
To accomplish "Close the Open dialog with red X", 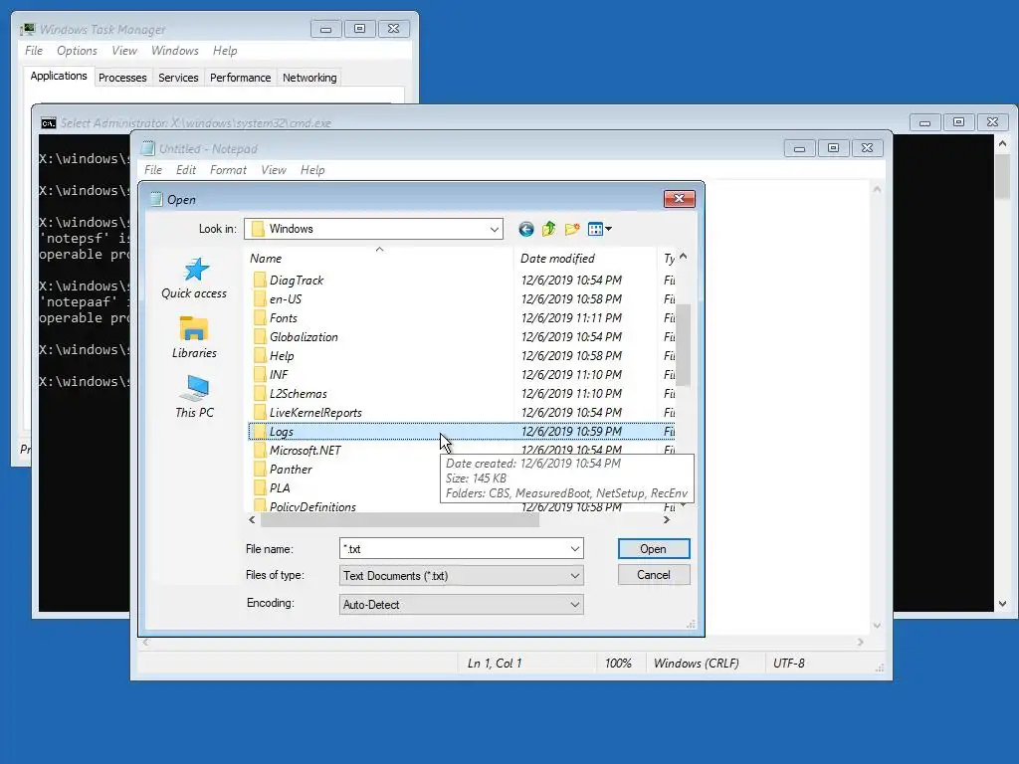I will coord(679,199).
